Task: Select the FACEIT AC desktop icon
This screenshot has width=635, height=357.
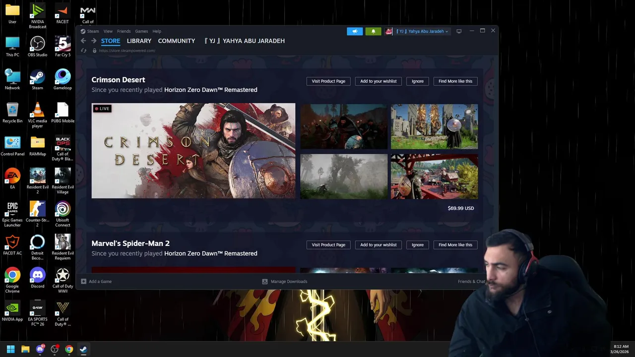Action: [12, 245]
